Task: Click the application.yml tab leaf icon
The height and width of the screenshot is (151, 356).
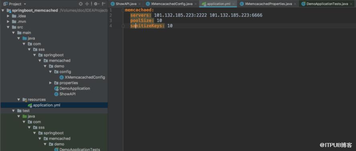Action: (204, 4)
